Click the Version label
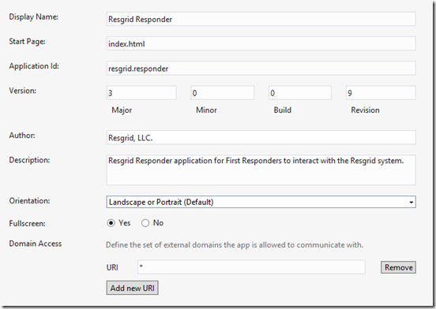Viewport: 436px width, 309px height. point(23,91)
